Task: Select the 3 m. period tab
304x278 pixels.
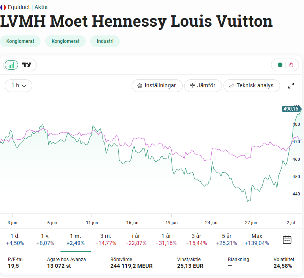Action: coord(106,239)
